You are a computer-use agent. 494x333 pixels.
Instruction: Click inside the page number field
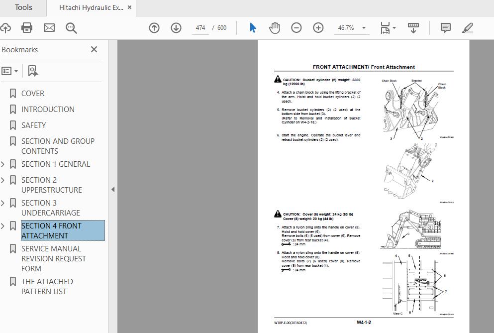click(x=200, y=28)
